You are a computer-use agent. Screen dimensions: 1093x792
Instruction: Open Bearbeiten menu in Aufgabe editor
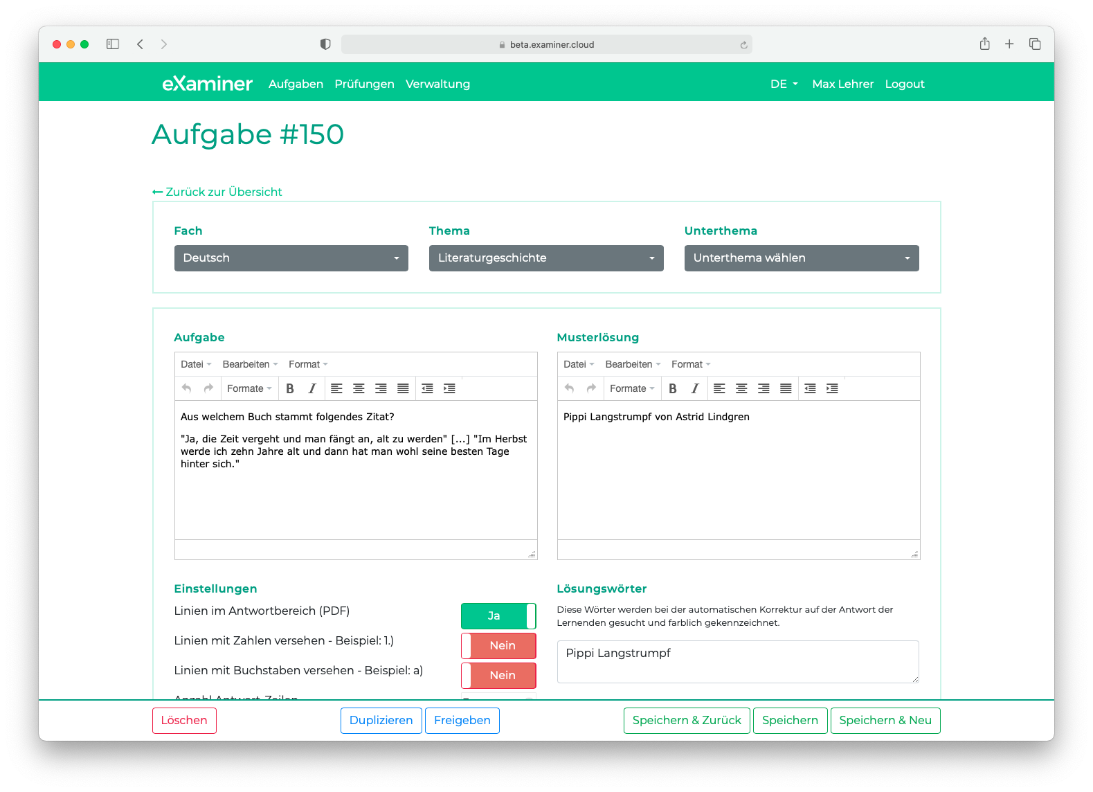tap(250, 364)
